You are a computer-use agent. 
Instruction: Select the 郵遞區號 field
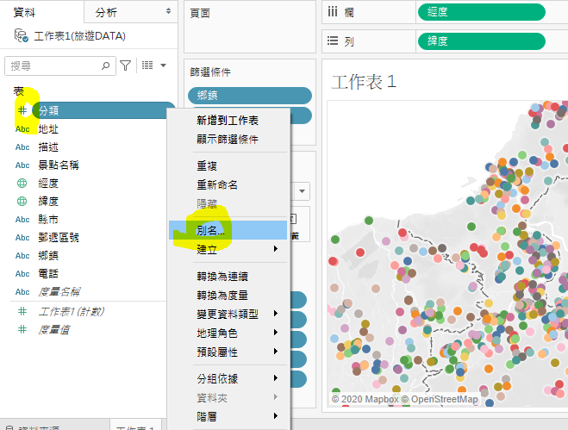click(x=59, y=238)
